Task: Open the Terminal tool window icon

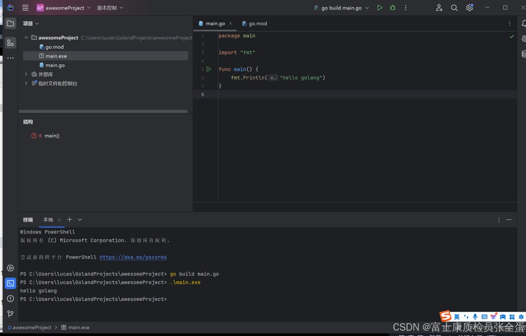Action: pos(10,283)
